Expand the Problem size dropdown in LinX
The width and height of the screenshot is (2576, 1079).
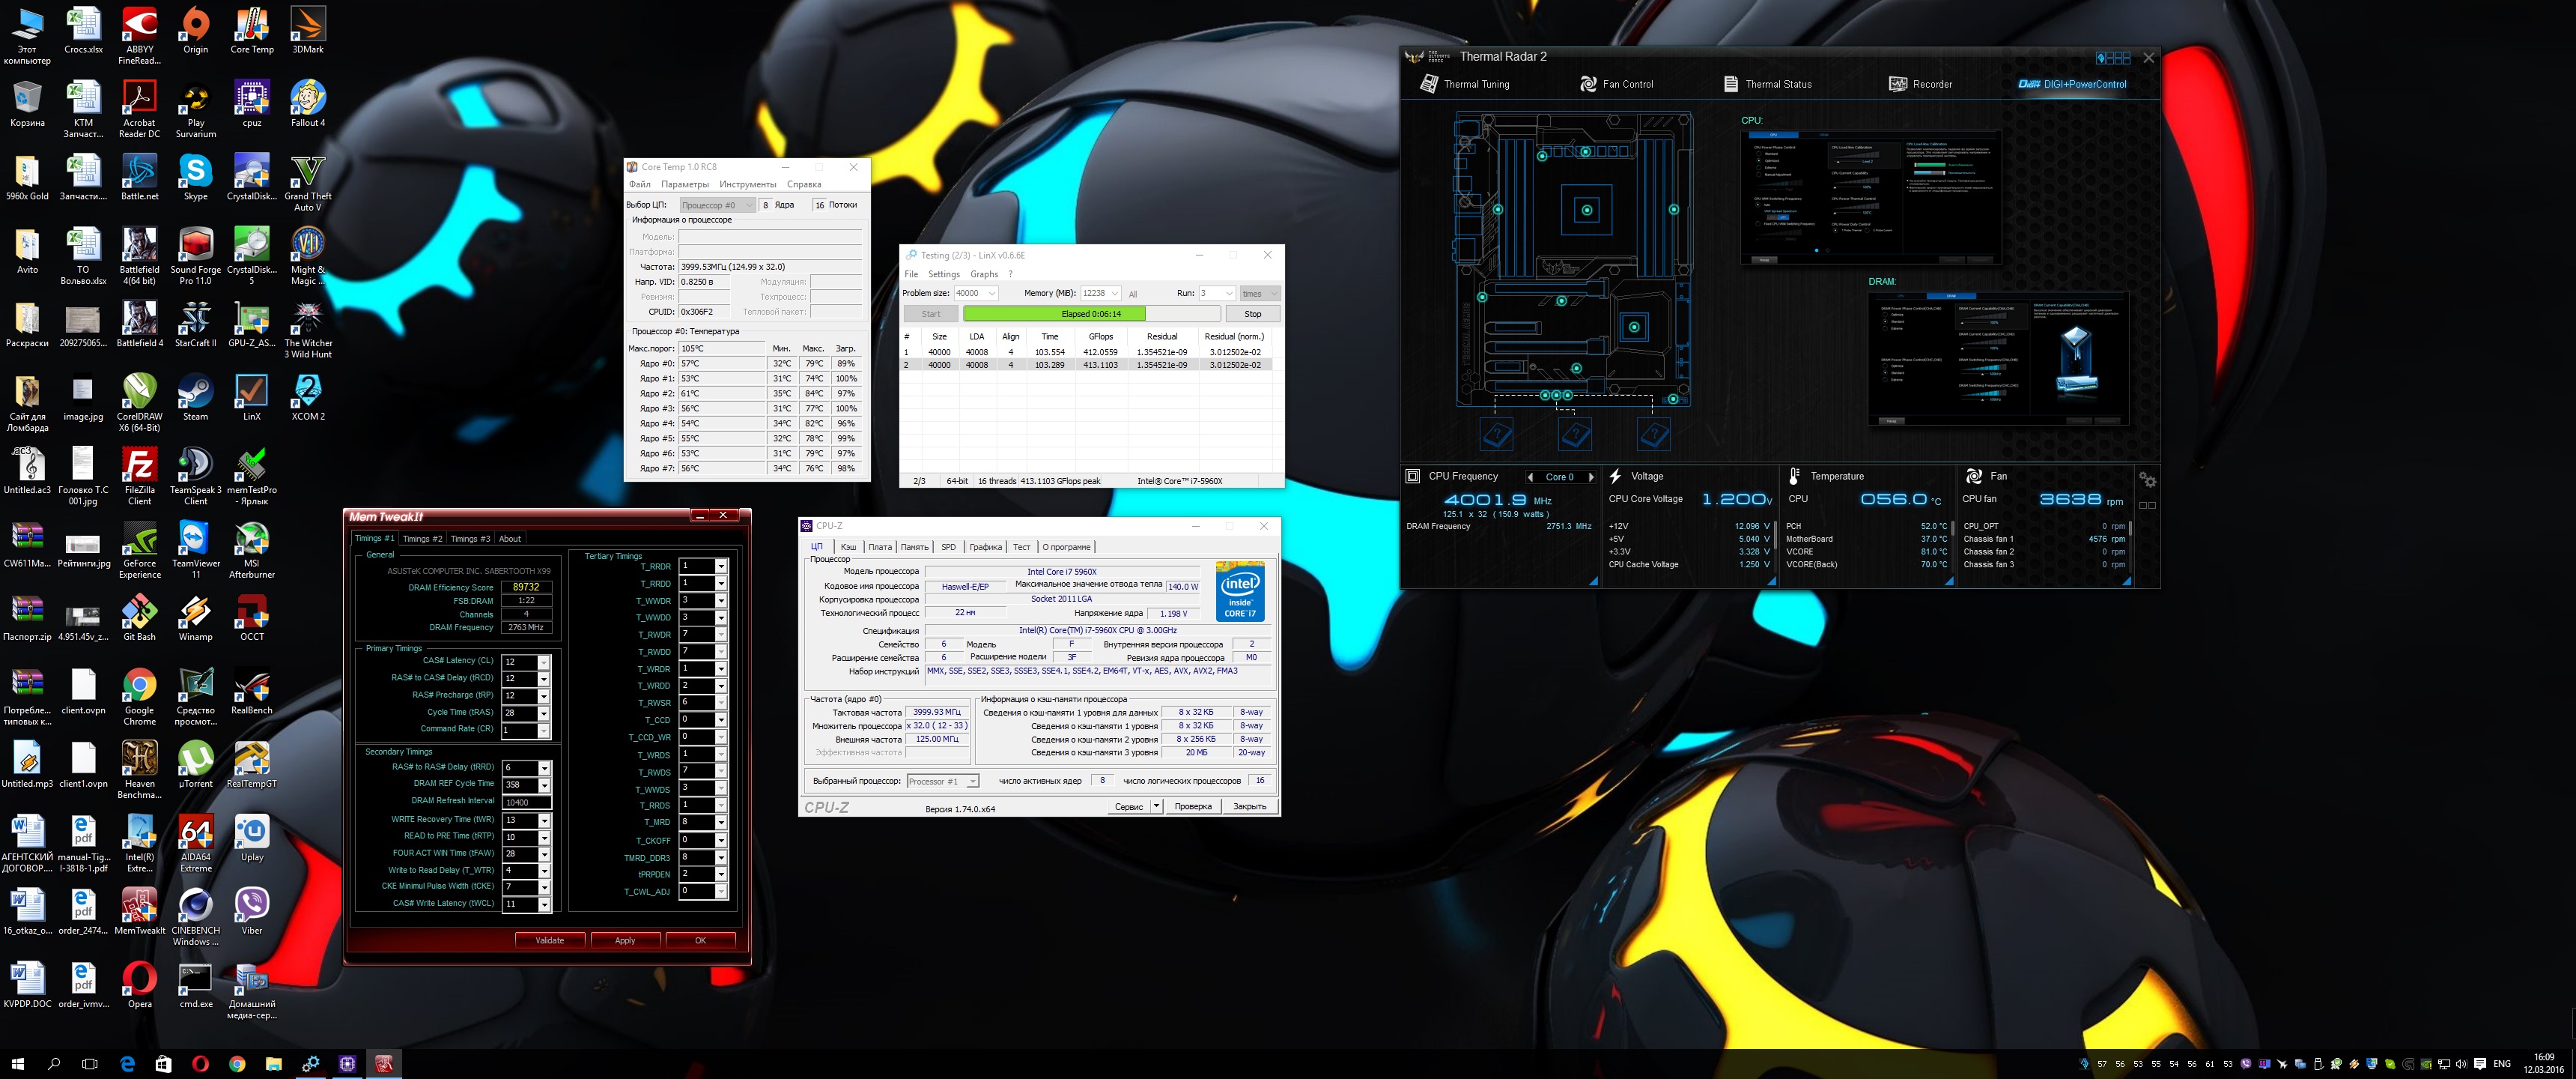991,293
